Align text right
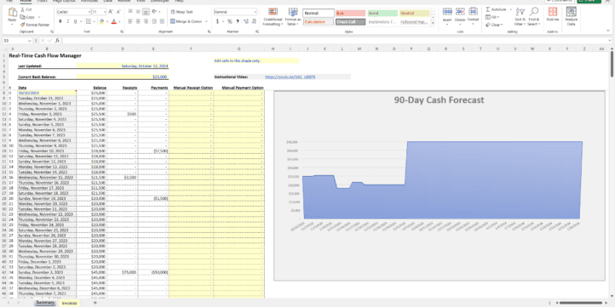Image resolution: width=615 pixels, height=307 pixels. click(x=146, y=21)
